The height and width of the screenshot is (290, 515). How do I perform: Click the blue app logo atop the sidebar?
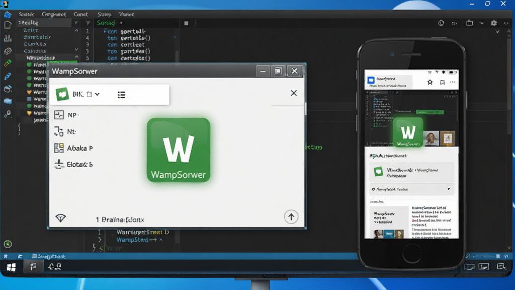(8, 14)
